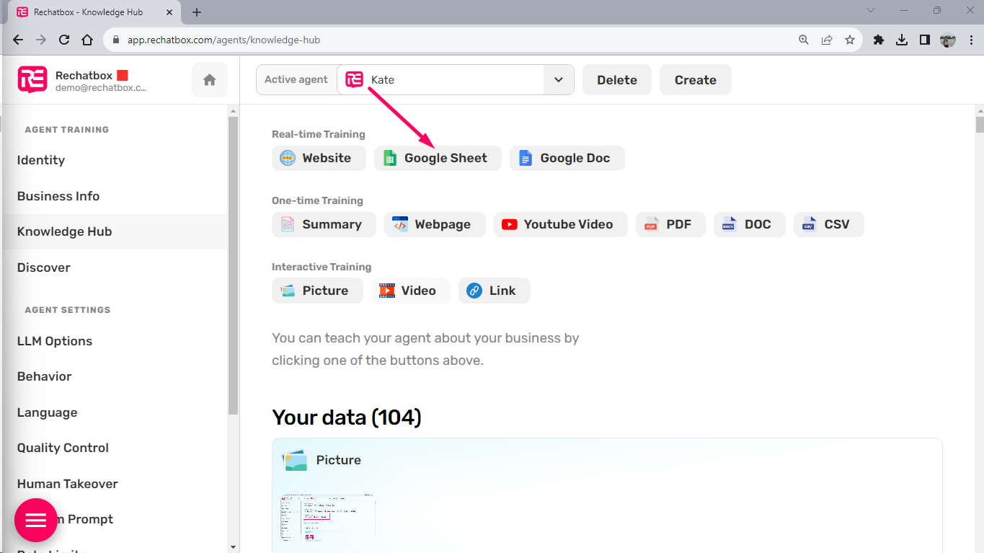
Task: Bookmark this page with star icon
Action: pyautogui.click(x=850, y=40)
